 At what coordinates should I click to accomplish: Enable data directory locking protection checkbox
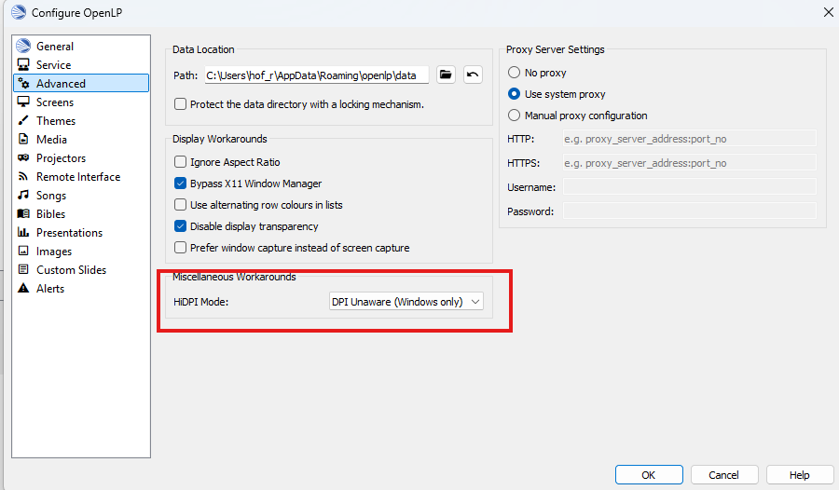click(x=181, y=104)
